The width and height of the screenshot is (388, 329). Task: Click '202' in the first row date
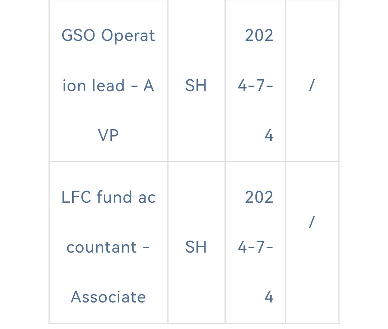click(259, 36)
